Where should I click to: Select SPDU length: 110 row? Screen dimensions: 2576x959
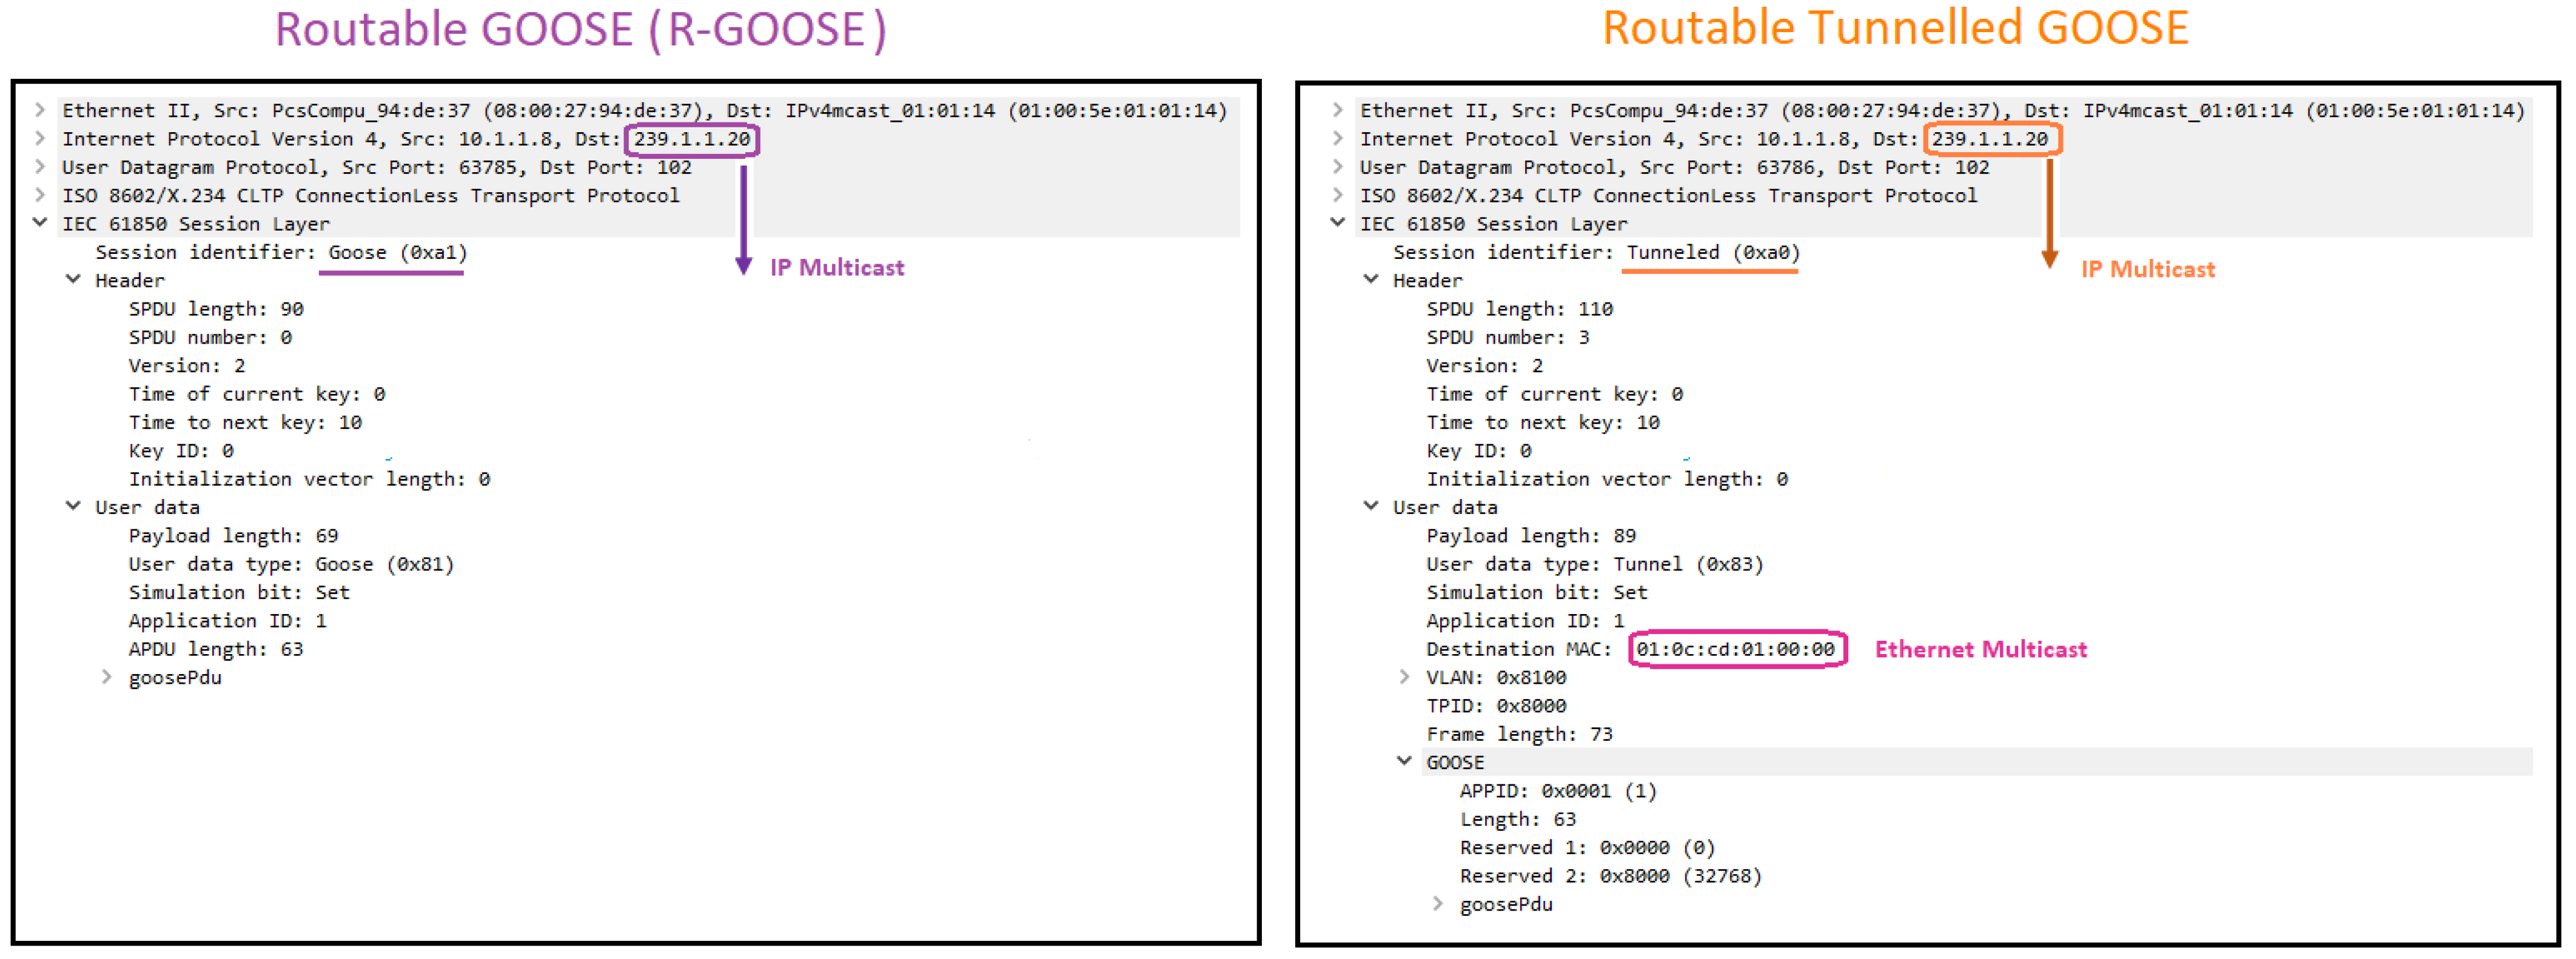coord(1519,309)
